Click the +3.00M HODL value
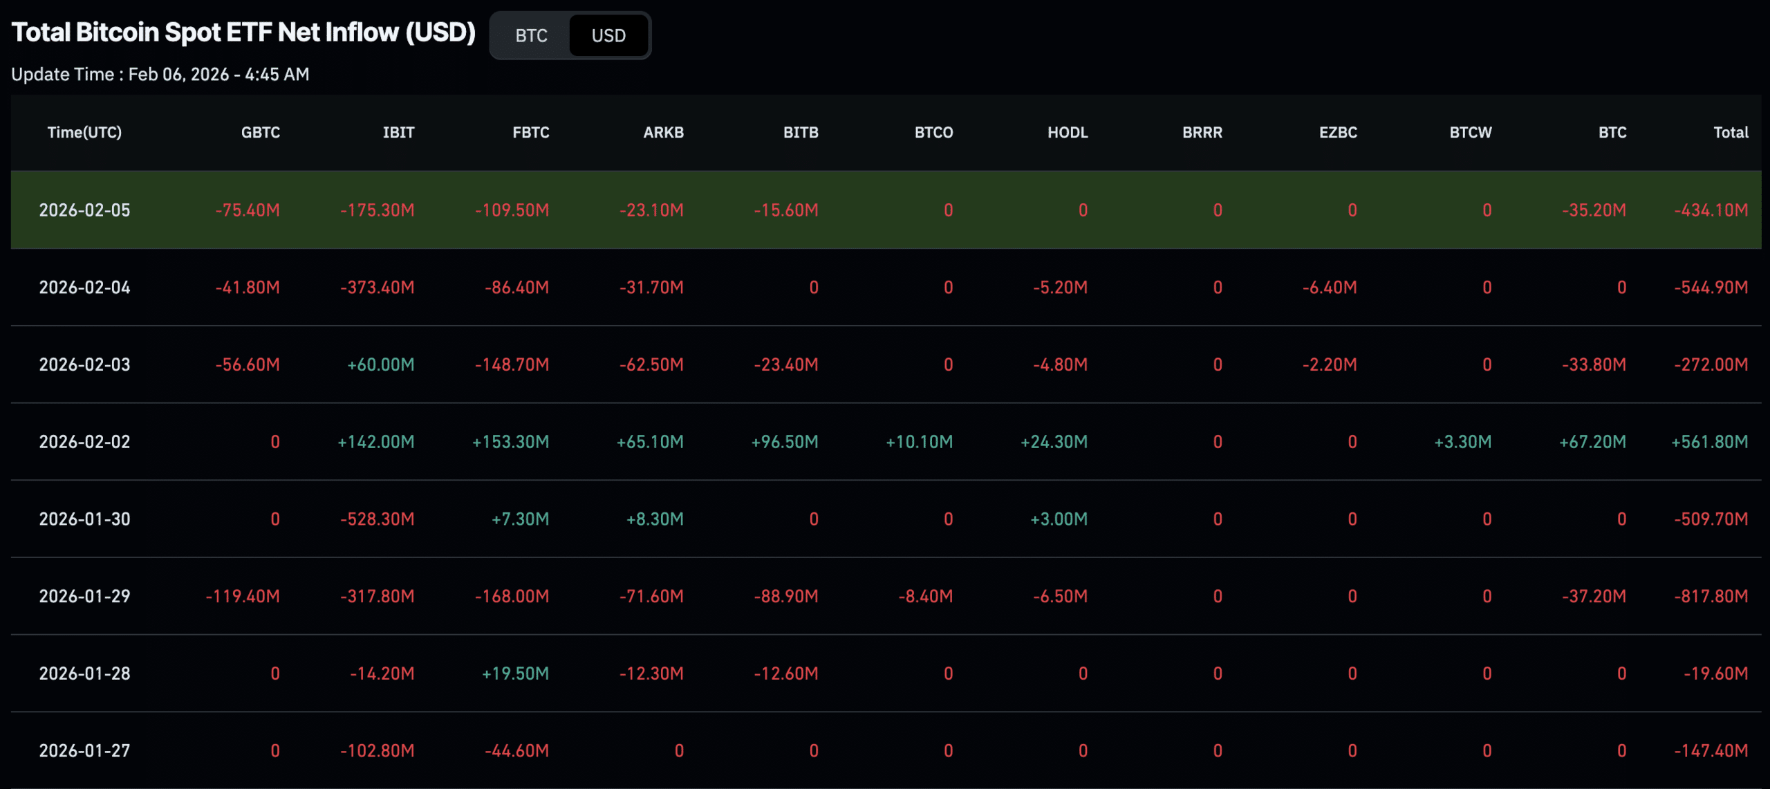Image resolution: width=1770 pixels, height=789 pixels. (1059, 519)
